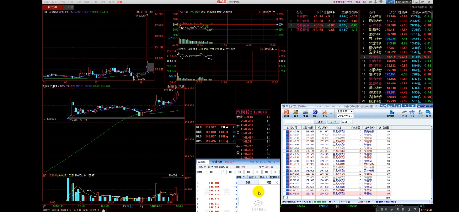Click the chat bubble icon at trading toolbar end
Viewport: 459px width, 212px height.
click(x=428, y=112)
